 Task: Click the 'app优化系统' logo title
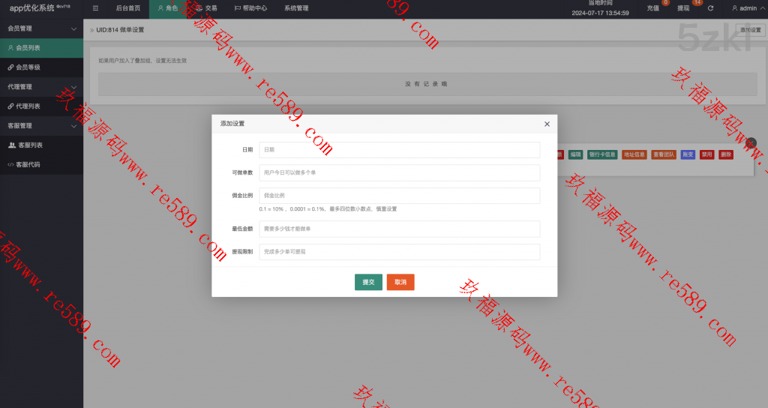click(x=31, y=8)
